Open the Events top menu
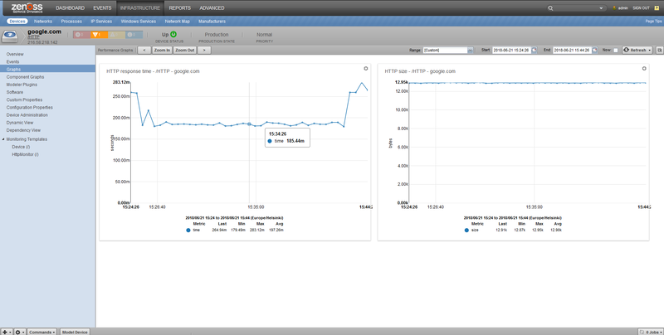 [x=102, y=8]
